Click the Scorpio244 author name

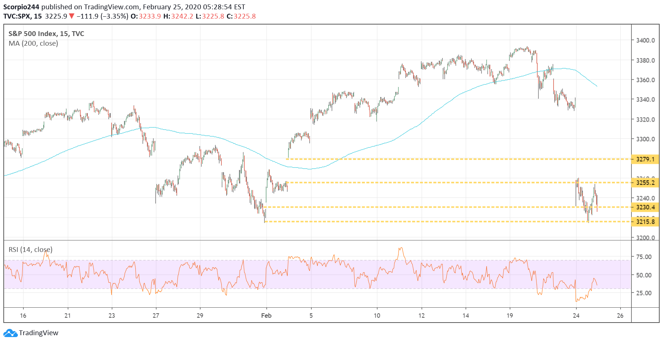(22, 7)
